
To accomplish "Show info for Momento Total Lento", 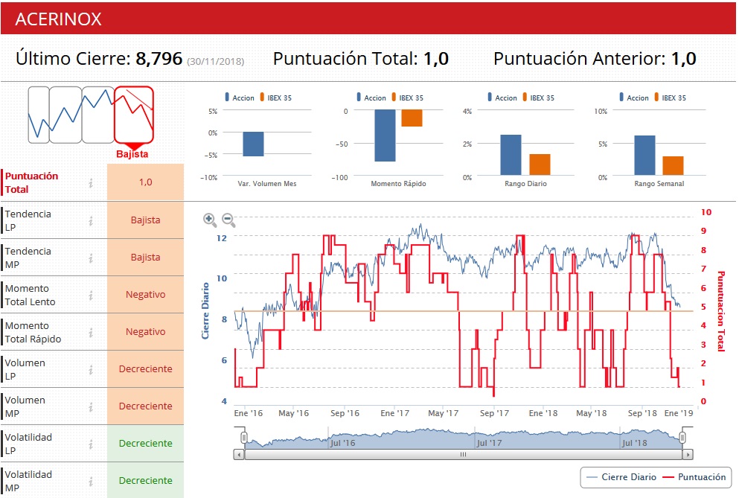I will pyautogui.click(x=91, y=295).
